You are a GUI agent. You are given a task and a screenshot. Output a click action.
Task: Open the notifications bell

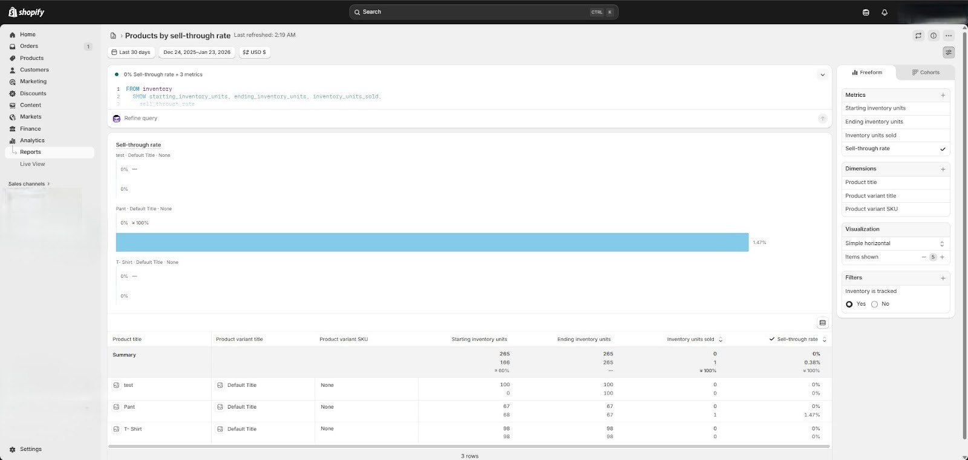tap(885, 12)
